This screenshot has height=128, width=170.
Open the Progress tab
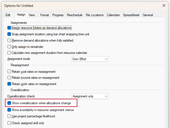pos(58,15)
